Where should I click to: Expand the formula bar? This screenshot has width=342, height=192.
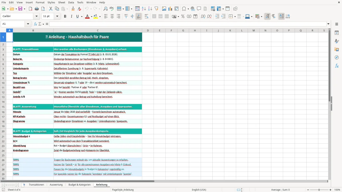[329, 24]
